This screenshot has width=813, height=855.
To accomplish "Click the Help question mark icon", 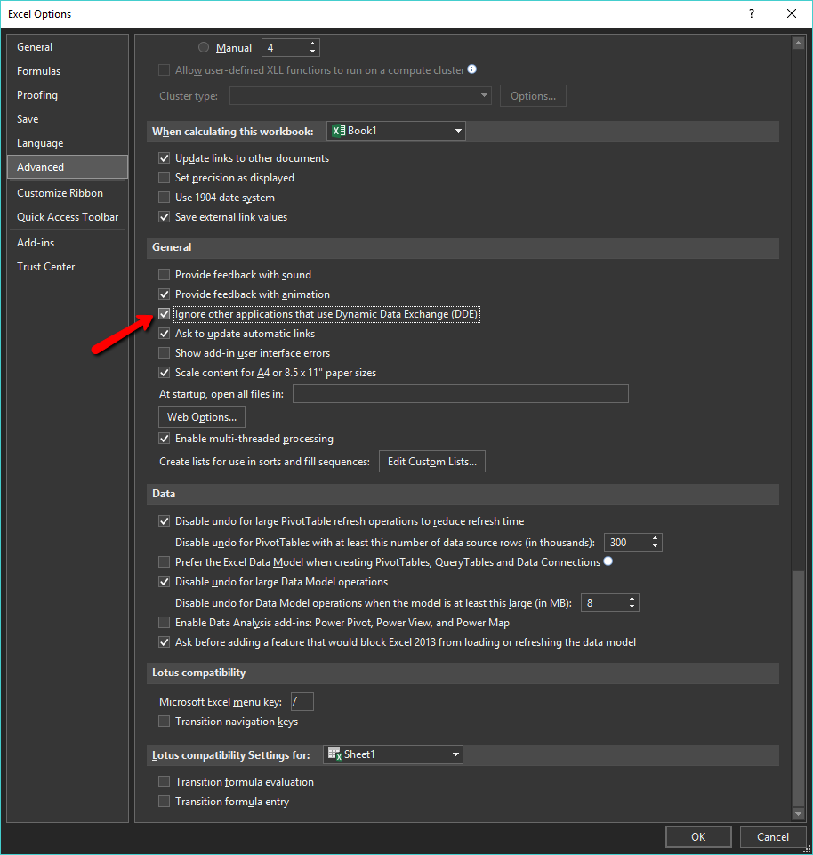I will [752, 13].
